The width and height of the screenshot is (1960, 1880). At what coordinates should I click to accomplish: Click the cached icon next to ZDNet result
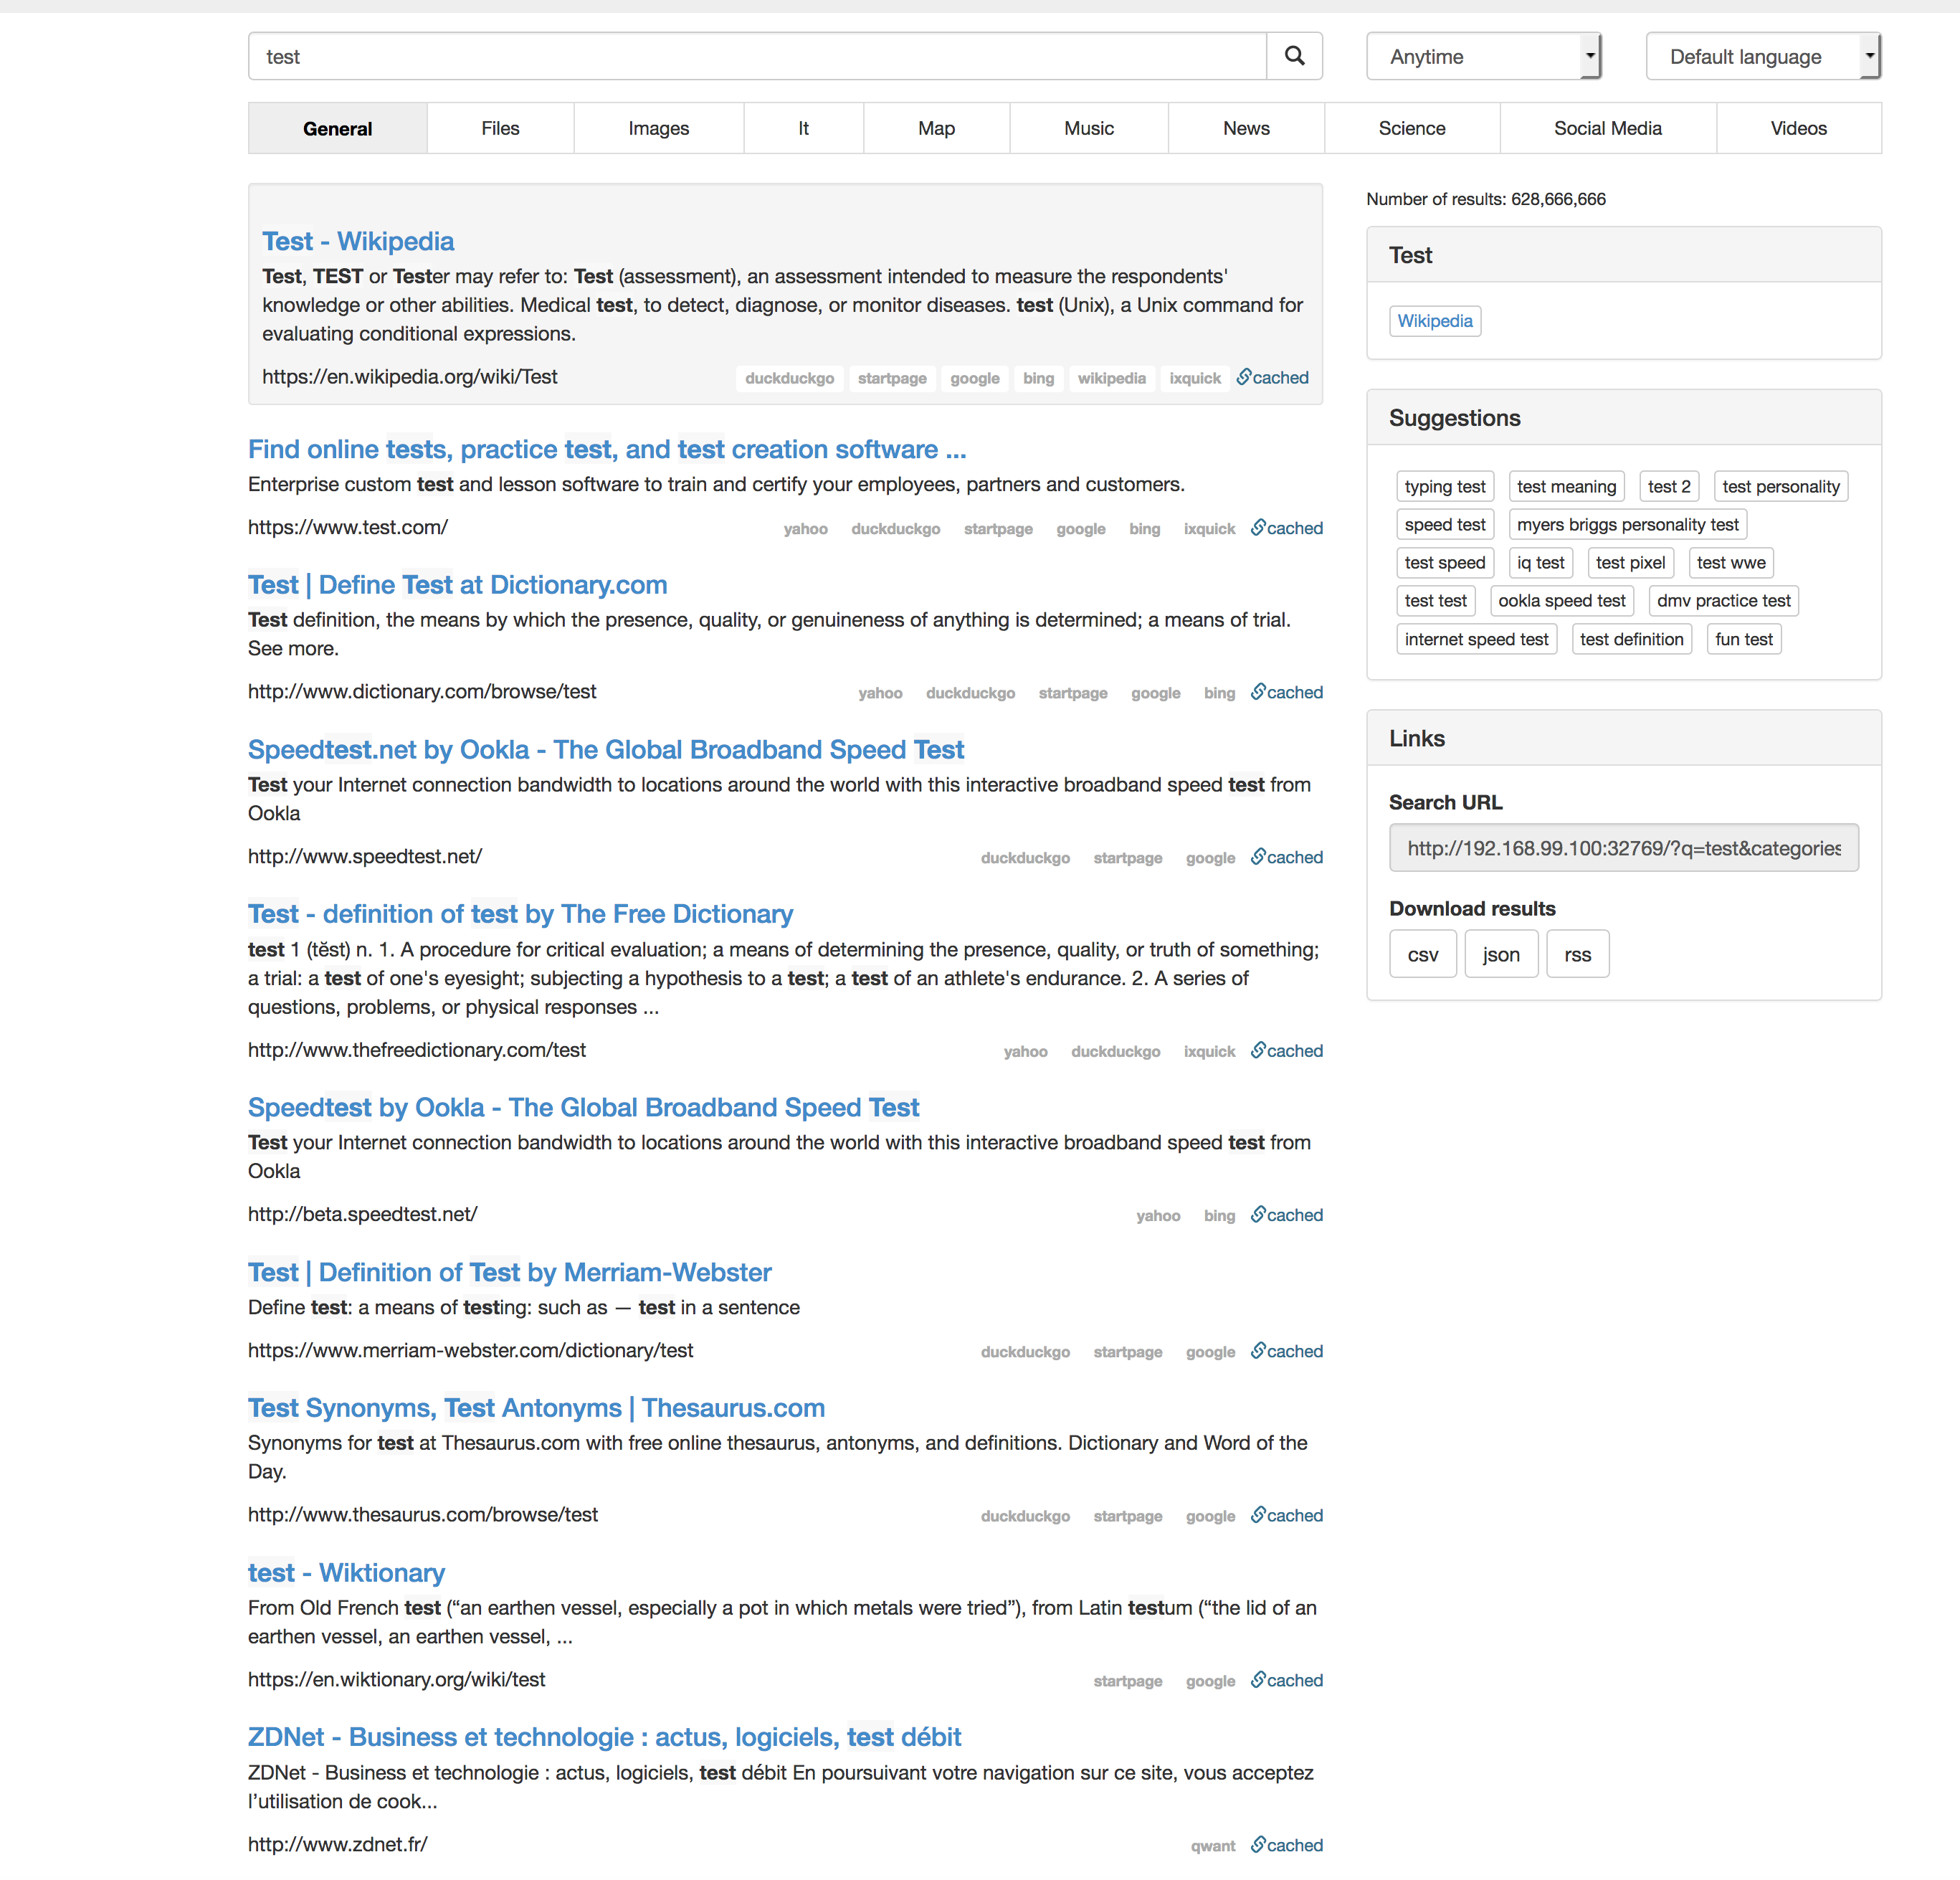pyautogui.click(x=1286, y=1845)
